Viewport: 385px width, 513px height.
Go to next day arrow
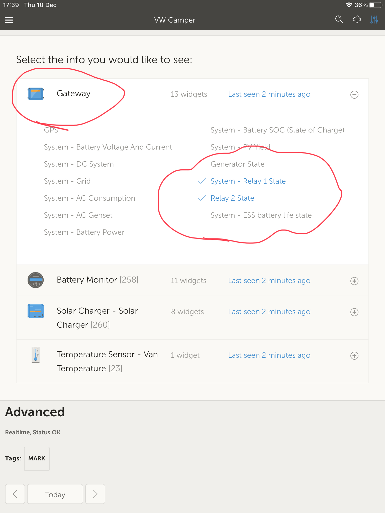pyautogui.click(x=95, y=494)
